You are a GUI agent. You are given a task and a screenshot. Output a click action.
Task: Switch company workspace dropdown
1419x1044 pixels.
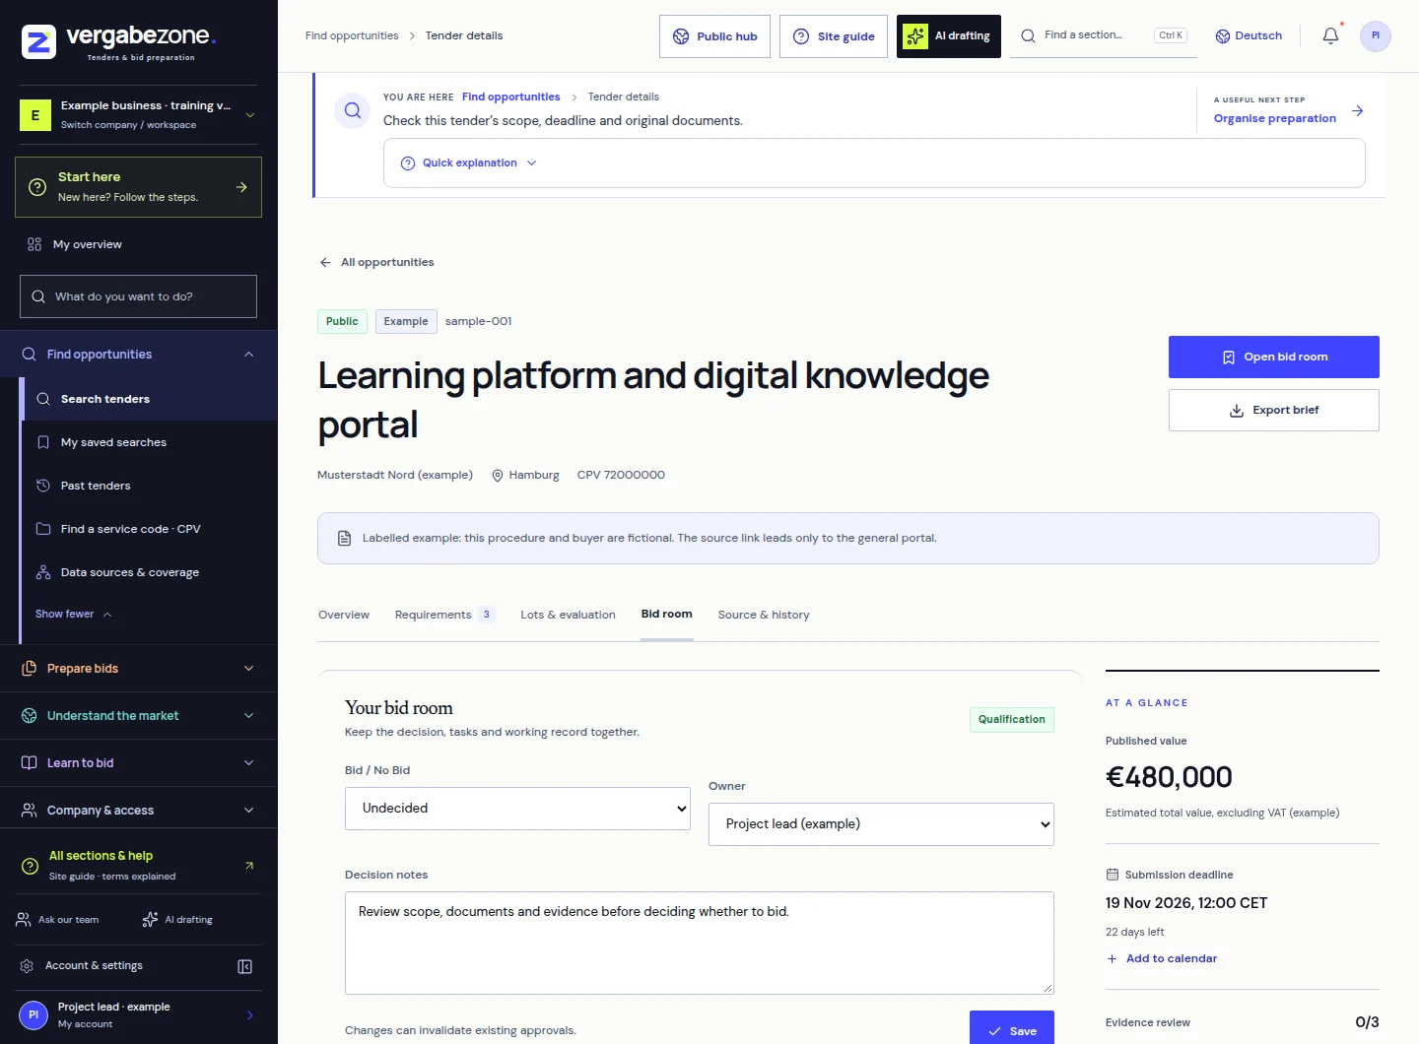[139, 114]
